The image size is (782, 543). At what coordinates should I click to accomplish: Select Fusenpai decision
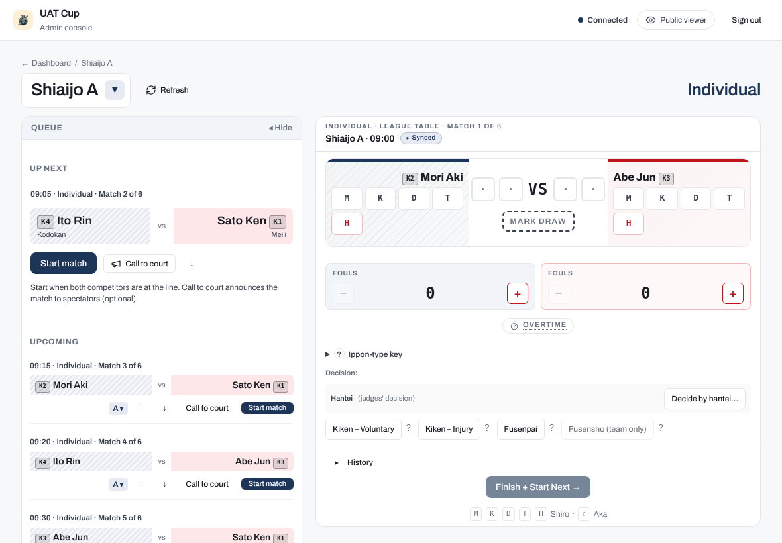[521, 429]
